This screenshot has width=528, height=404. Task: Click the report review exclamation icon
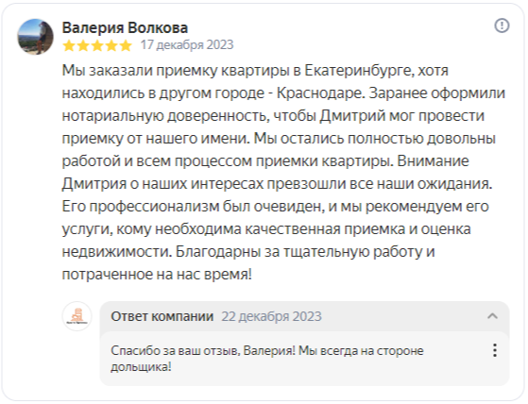click(x=502, y=25)
